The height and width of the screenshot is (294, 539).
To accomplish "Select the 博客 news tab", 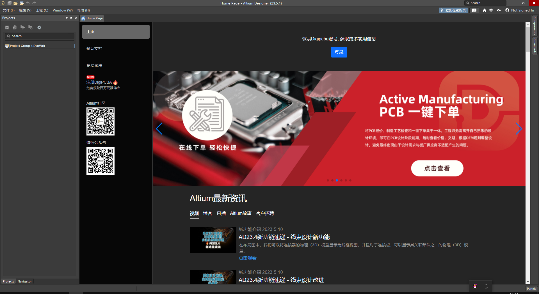I will pyautogui.click(x=208, y=213).
